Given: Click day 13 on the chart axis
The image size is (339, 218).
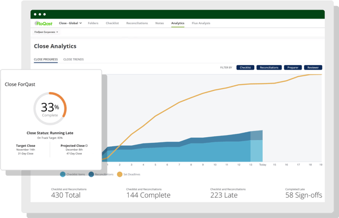Looking at the screenshot, I should pos(250,165).
